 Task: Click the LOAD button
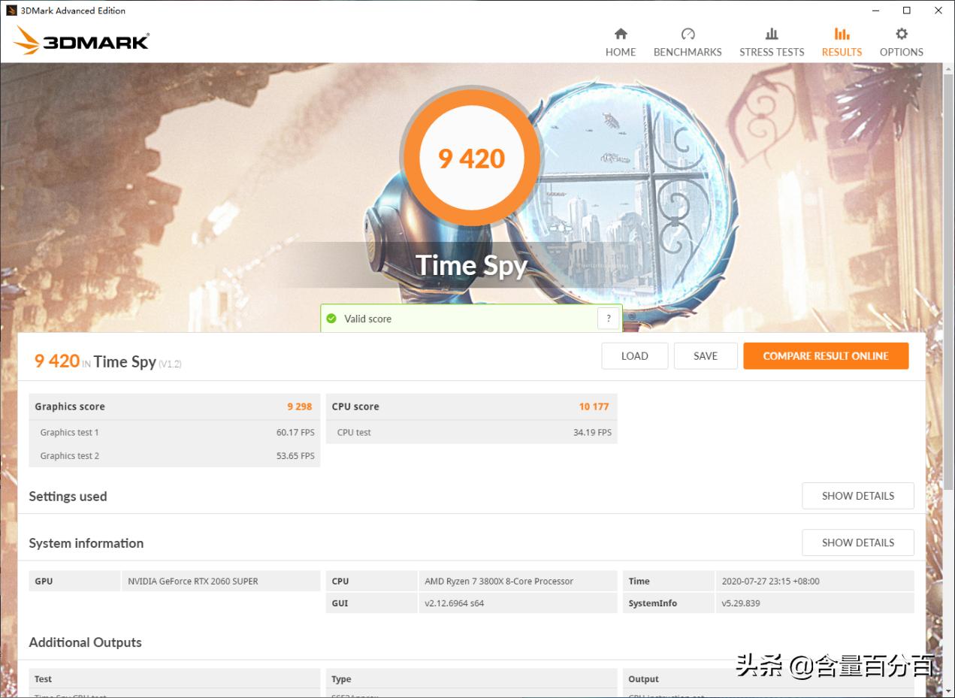click(634, 355)
